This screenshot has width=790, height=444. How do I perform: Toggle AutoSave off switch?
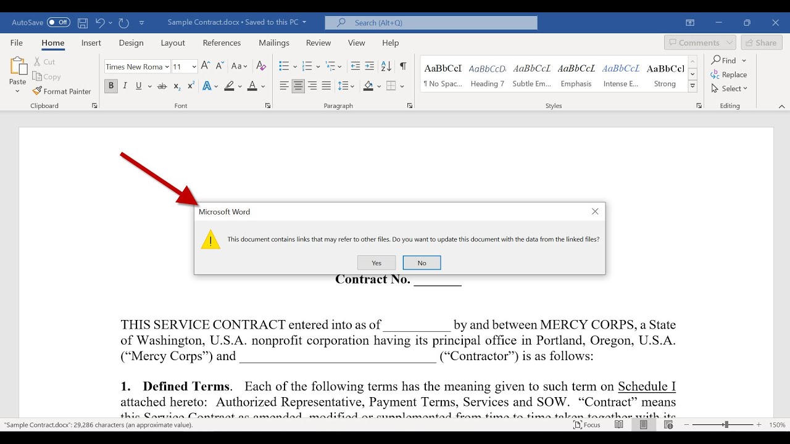point(59,22)
